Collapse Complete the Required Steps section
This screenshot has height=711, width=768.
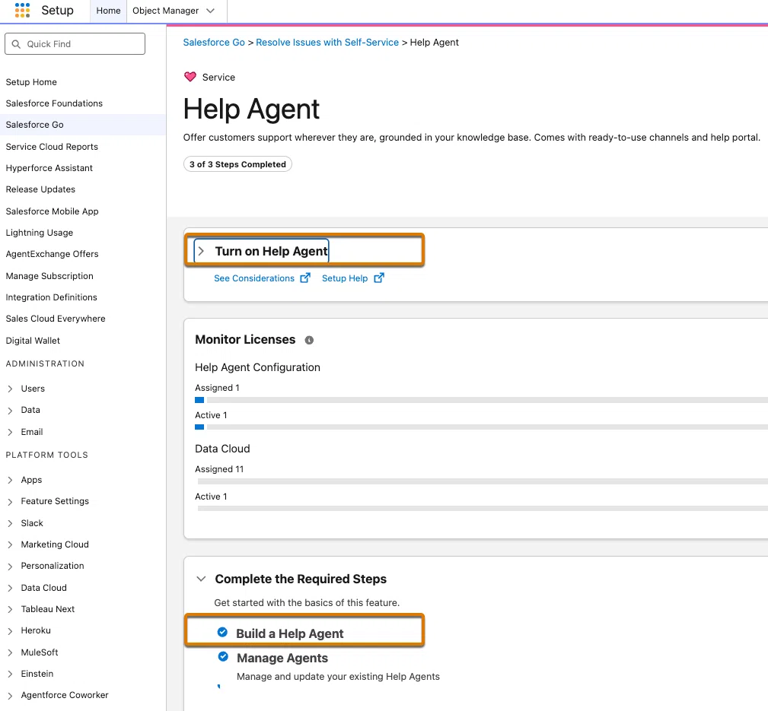click(x=201, y=579)
